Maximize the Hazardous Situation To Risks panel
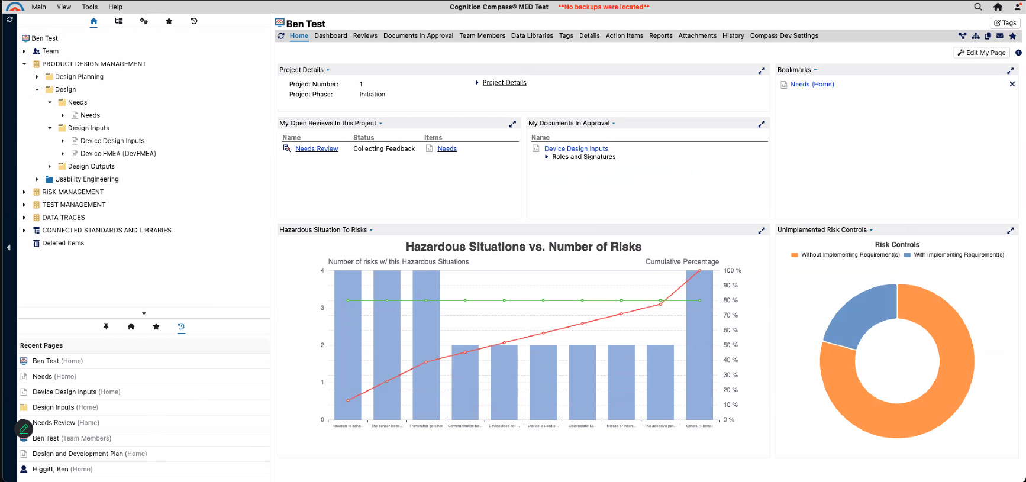 click(762, 230)
